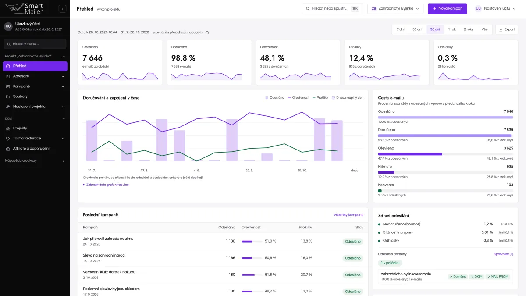Click the search magnifier in menu search
The image size is (526, 296).
tap(9, 44)
